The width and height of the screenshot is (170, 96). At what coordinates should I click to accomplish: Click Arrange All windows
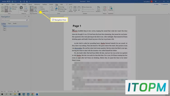tap(75, 9)
